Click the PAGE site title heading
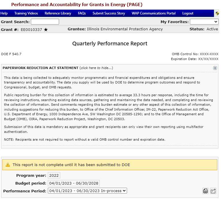Image resolution: width=221 pixels, height=199 pixels. 77,5
